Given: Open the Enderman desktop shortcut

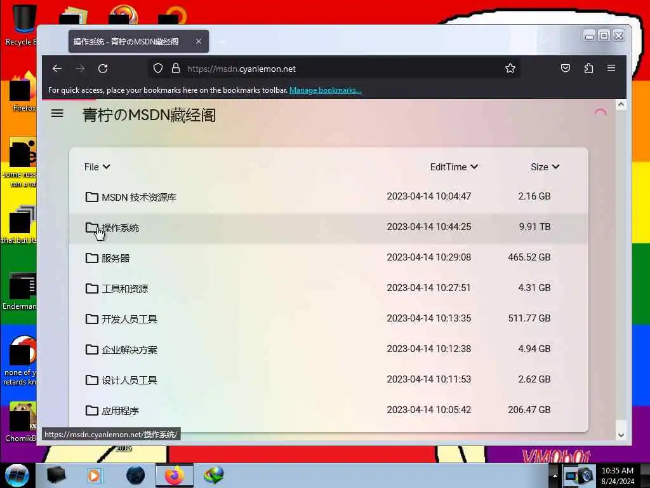Looking at the screenshot, I should pyautogui.click(x=20, y=290).
